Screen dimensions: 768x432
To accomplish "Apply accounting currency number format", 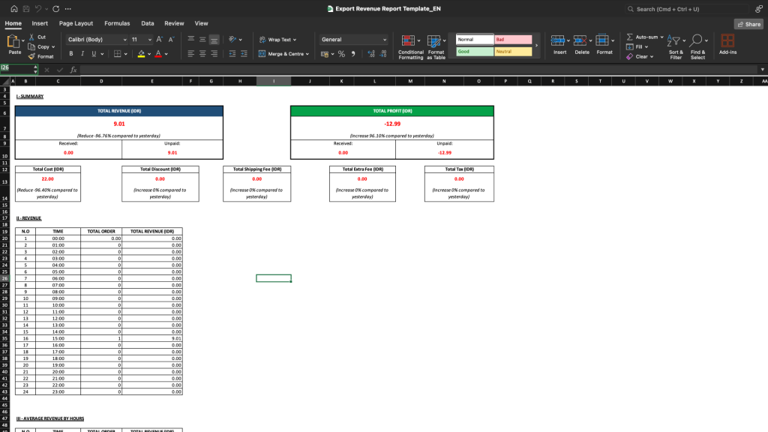I will [x=325, y=54].
